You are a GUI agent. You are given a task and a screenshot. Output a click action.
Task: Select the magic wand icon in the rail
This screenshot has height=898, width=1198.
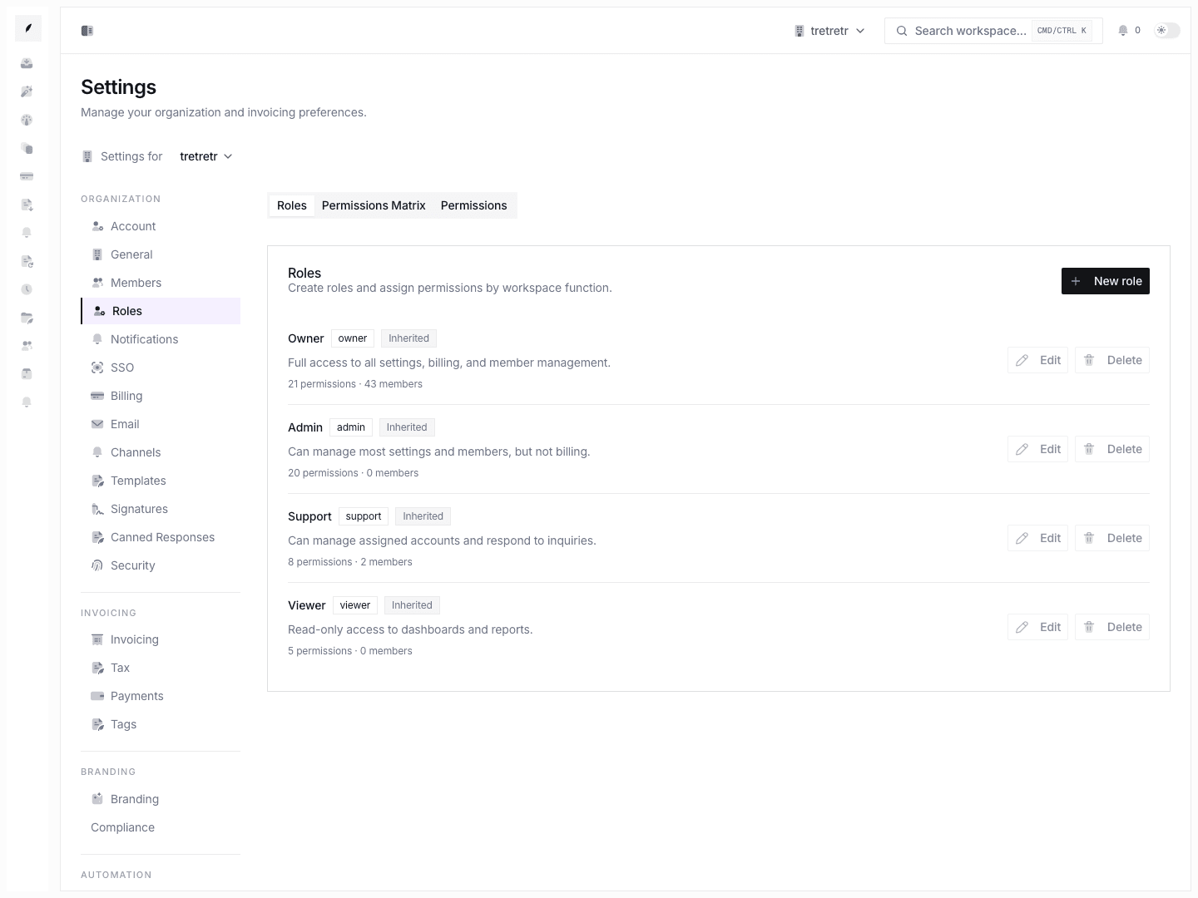27,91
